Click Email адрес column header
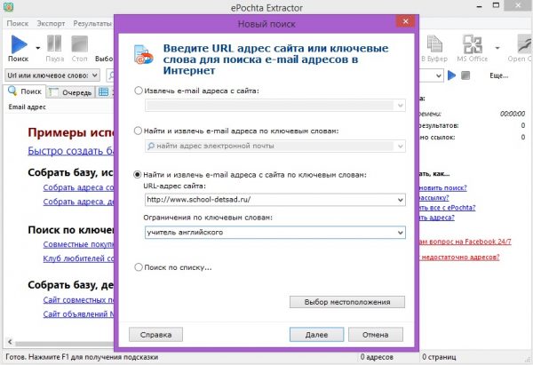This screenshot has height=365, width=533. (x=28, y=107)
